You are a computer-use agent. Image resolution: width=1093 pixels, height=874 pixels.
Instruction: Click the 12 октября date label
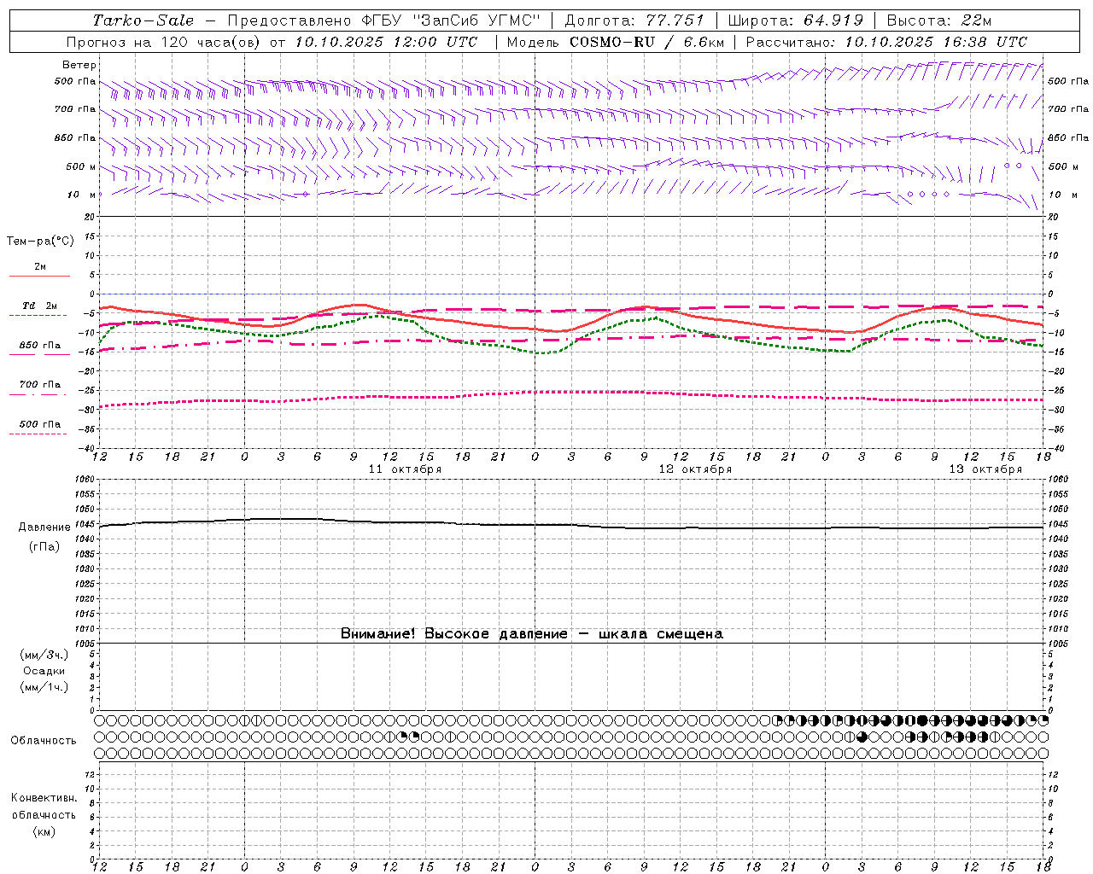coord(695,469)
